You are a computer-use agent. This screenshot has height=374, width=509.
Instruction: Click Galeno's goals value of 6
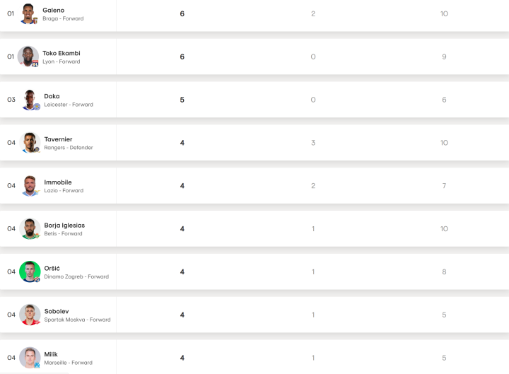(x=182, y=13)
